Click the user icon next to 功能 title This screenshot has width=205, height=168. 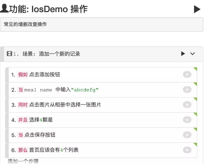(x=4, y=8)
